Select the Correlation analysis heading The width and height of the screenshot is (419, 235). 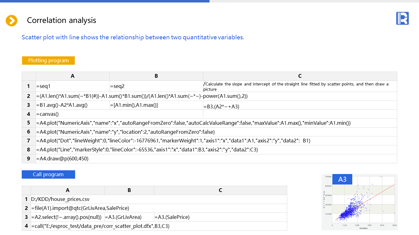point(61,20)
